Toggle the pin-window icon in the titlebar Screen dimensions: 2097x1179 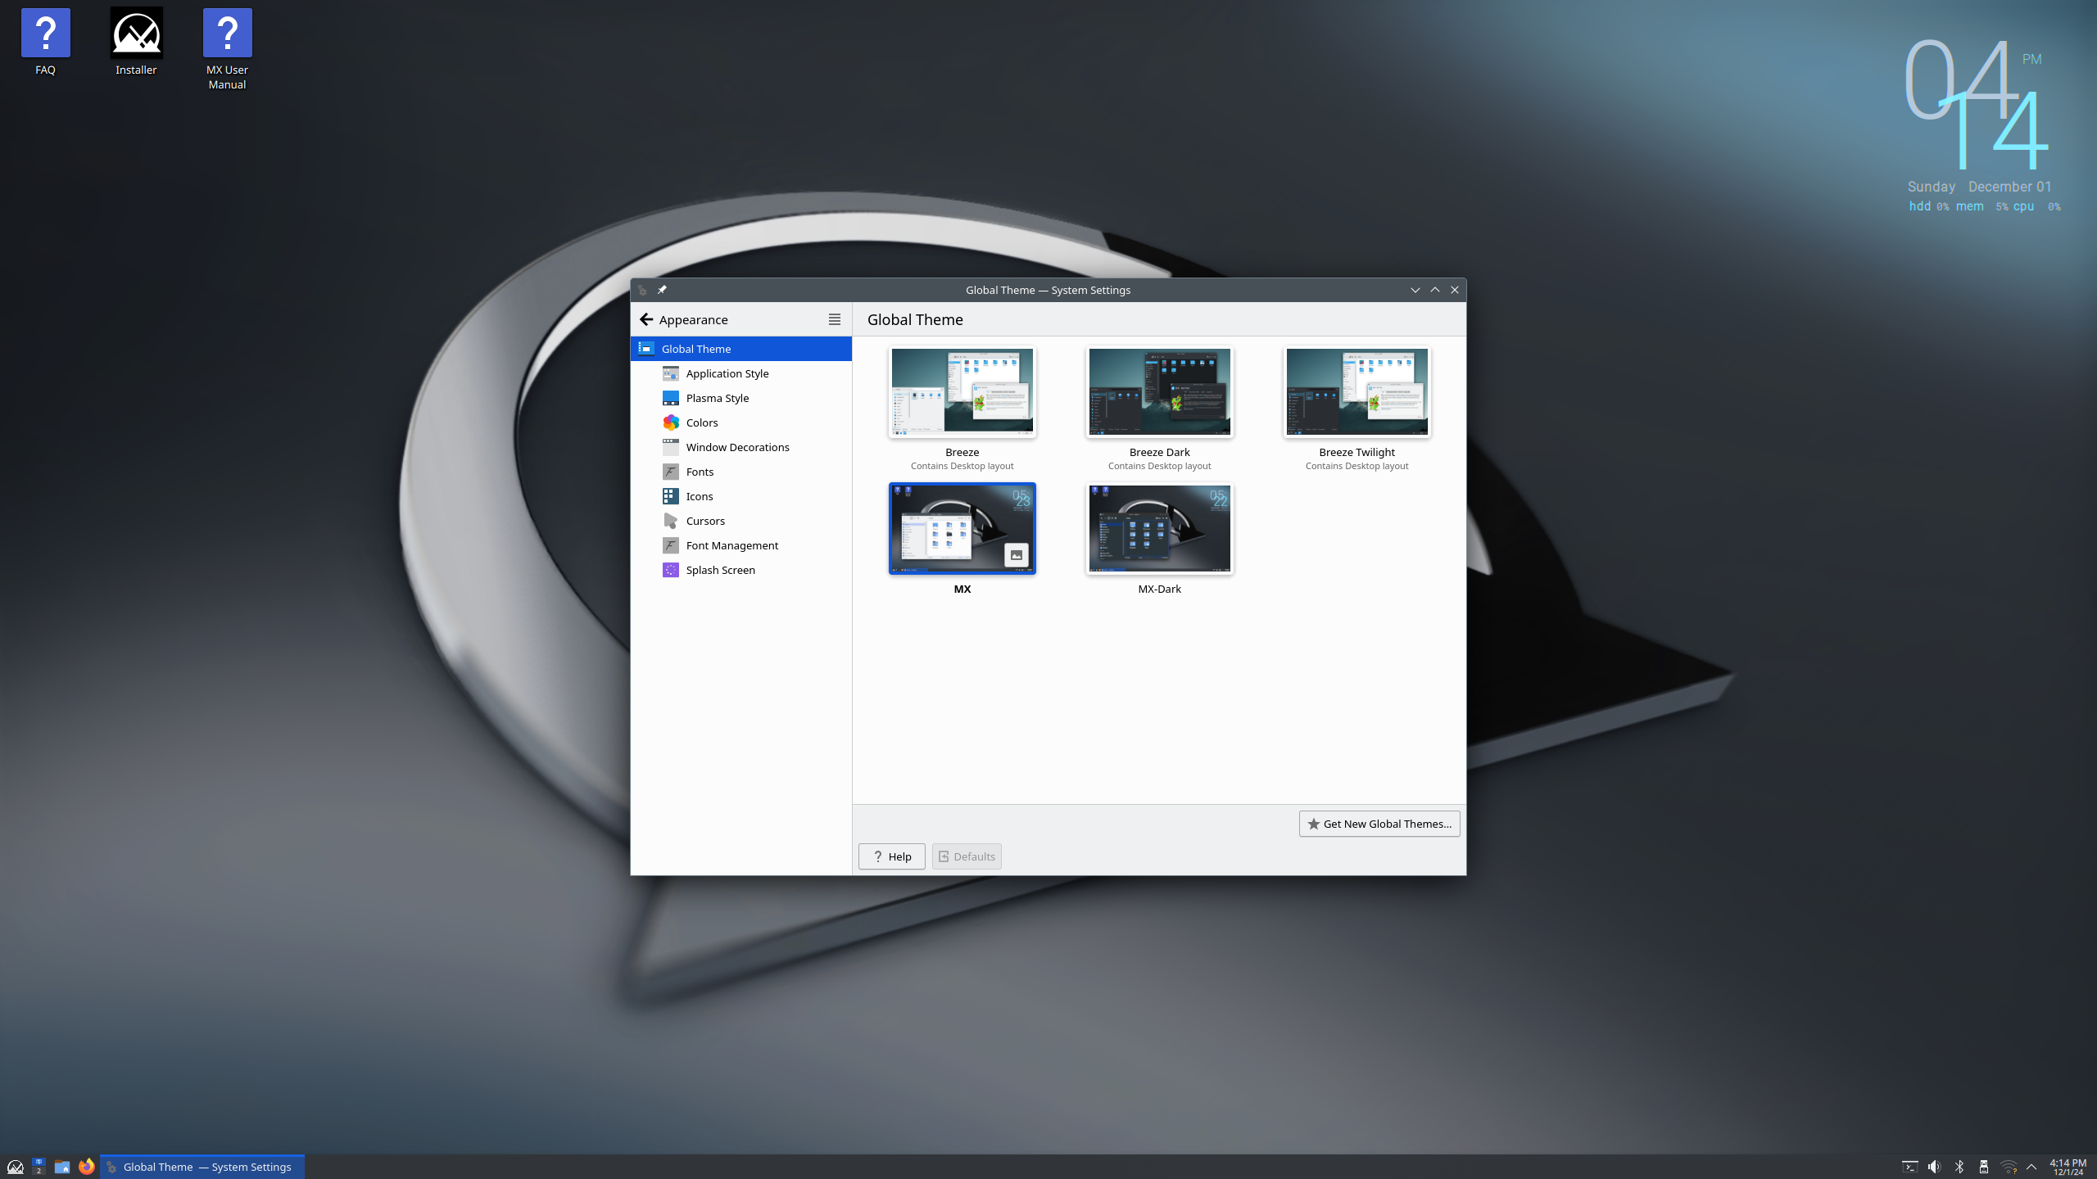662,289
